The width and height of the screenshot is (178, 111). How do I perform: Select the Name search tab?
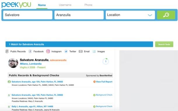[42, 5]
